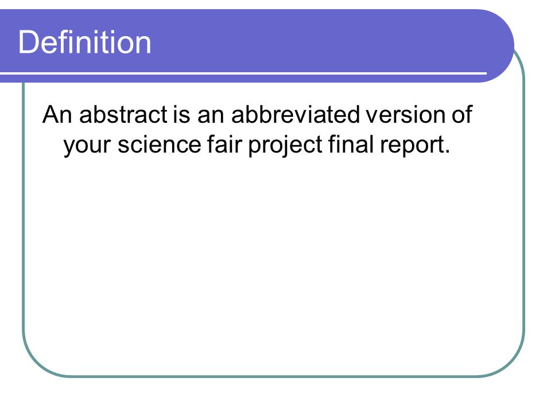Viewport: 551px width, 413px height.
Task: Click the "Definition" slide title
Action: pyautogui.click(x=85, y=42)
